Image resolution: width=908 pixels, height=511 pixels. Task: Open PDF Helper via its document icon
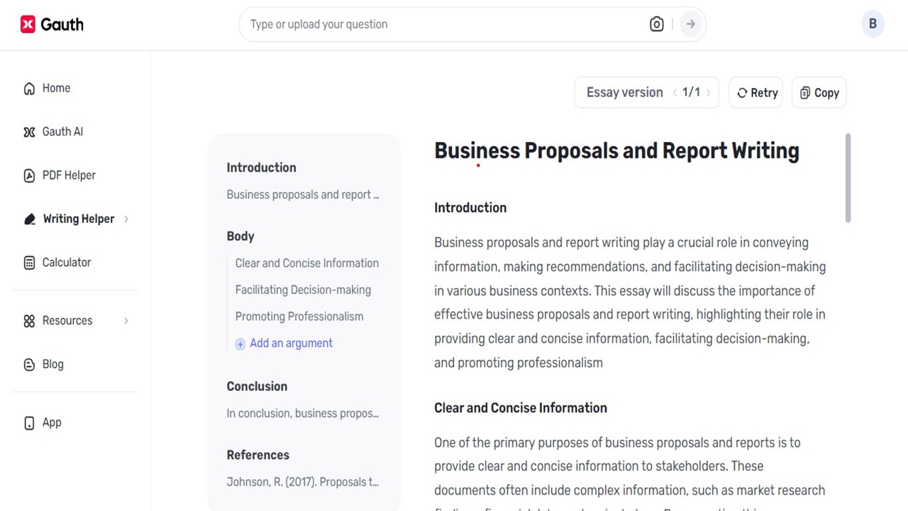[29, 175]
